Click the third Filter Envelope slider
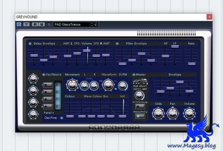 point(142,54)
